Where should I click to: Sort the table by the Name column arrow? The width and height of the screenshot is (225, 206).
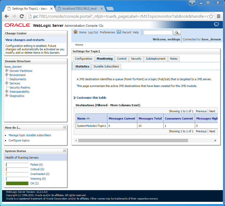pyautogui.click(x=88, y=118)
